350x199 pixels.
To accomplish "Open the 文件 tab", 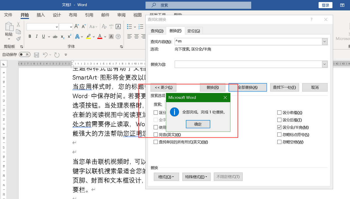I will point(8,15).
